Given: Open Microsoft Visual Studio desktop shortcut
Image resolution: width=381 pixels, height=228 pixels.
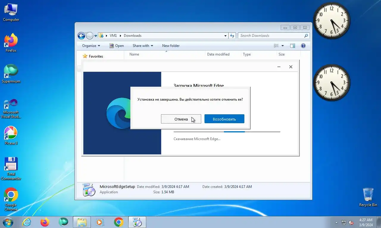Looking at the screenshot, I should tap(11, 108).
